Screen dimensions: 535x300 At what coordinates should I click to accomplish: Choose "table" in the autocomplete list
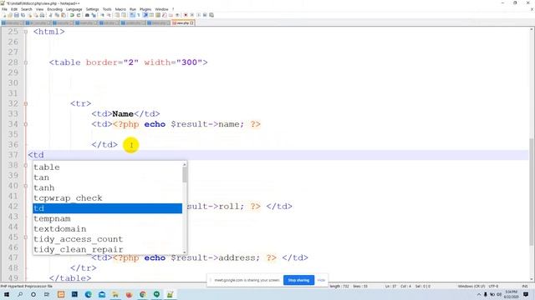(x=107, y=167)
